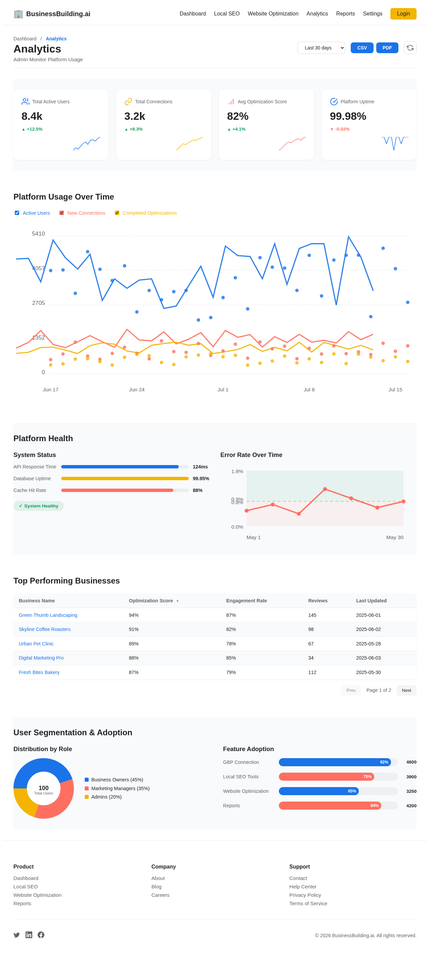
Task: Click the Website Optimization adoption bar
Action: click(x=338, y=791)
